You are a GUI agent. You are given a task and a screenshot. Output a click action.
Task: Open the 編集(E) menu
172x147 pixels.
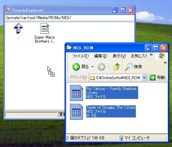coord(100,56)
